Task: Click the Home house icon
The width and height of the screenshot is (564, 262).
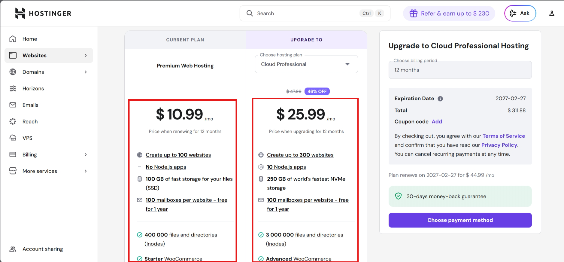Action: (x=13, y=39)
